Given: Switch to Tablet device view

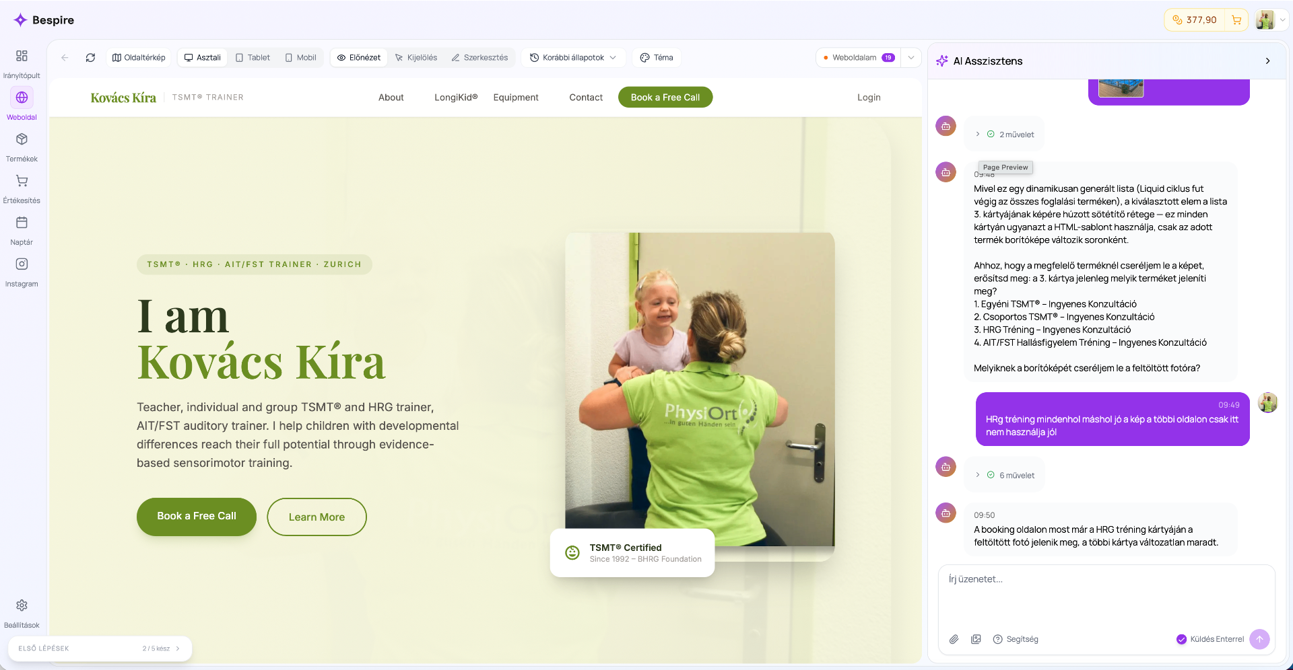Looking at the screenshot, I should pyautogui.click(x=253, y=58).
